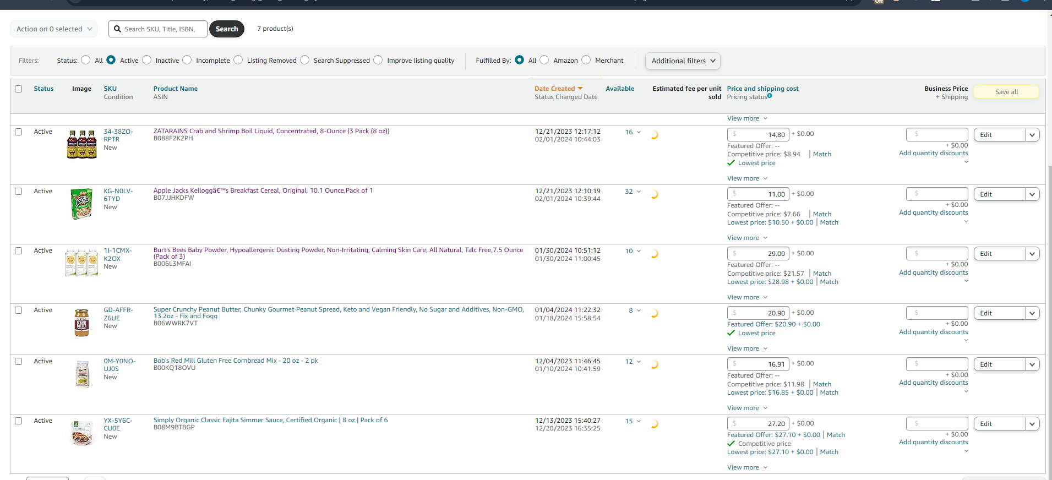Screen dimensions: 1052x480
Task: Filter Fulfilled By to 'Amazon'
Action: (544, 60)
